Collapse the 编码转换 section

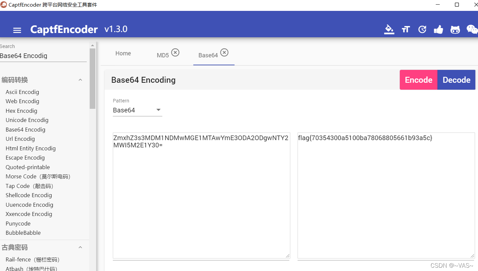pyautogui.click(x=80, y=80)
